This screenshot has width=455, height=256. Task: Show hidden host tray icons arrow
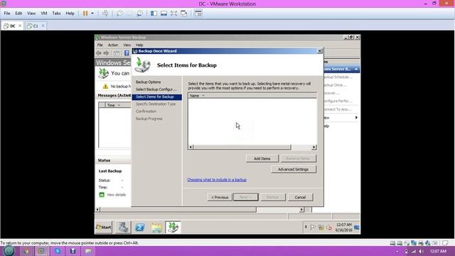coord(397,251)
